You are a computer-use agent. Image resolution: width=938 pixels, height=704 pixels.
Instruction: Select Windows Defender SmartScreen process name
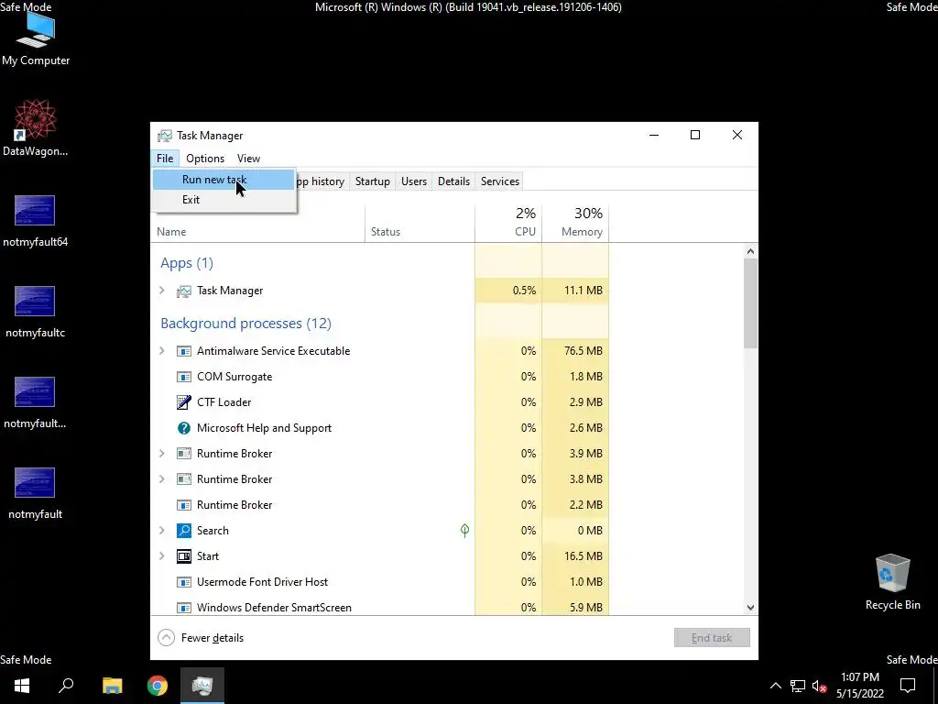tap(274, 608)
